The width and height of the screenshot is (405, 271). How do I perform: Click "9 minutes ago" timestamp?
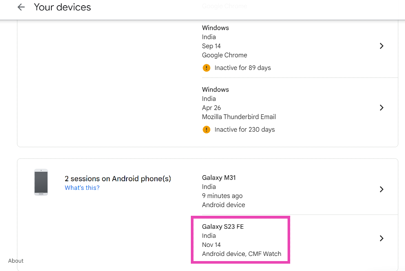click(222, 196)
